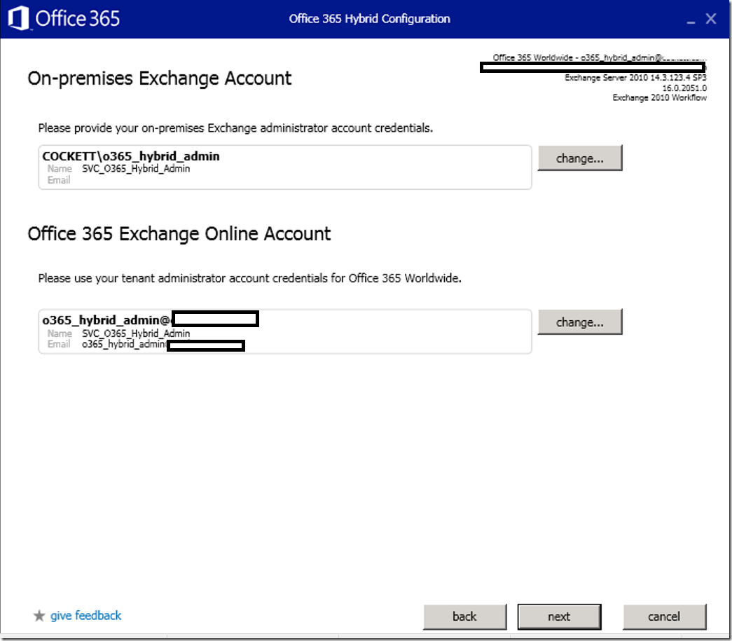Click the on-premises credentials instruction text
Viewport: 732px width, 641px height.
click(x=236, y=128)
